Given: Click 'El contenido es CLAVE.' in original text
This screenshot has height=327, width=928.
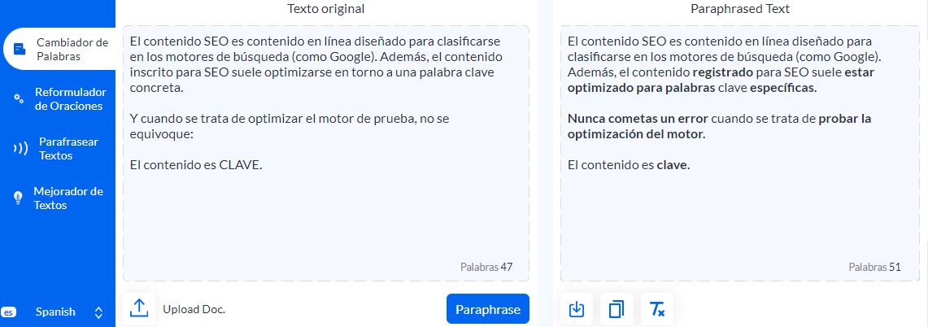Looking at the screenshot, I should pyautogui.click(x=196, y=165).
